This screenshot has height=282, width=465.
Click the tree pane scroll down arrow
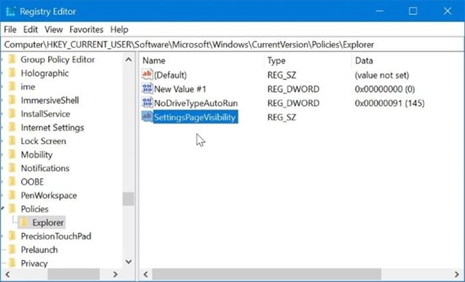128,261
